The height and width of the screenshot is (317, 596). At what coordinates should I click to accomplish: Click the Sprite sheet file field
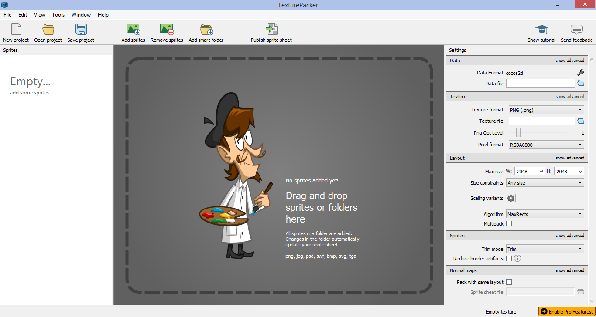541,292
